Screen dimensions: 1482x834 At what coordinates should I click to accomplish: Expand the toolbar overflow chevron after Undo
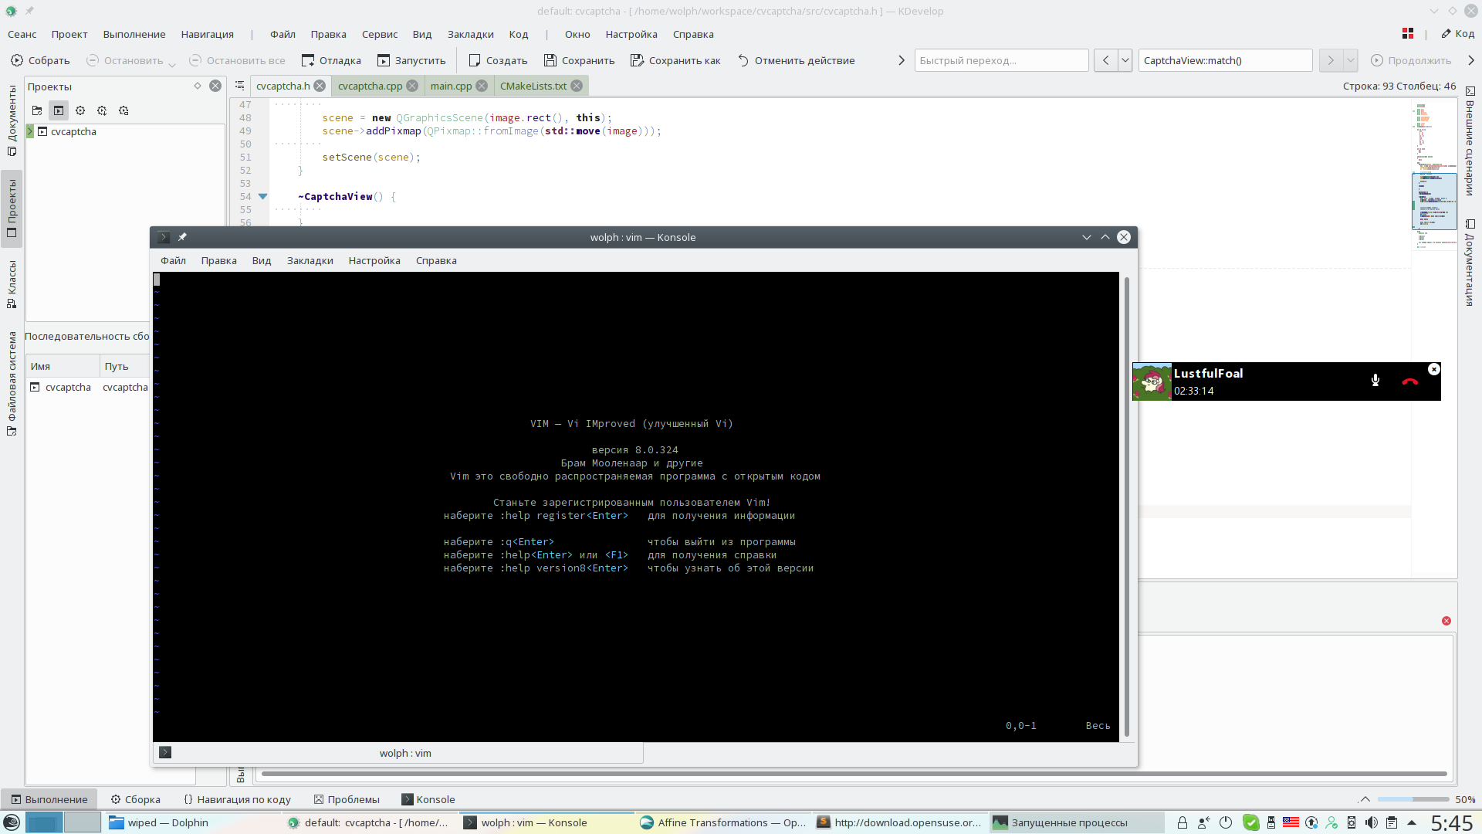point(901,60)
